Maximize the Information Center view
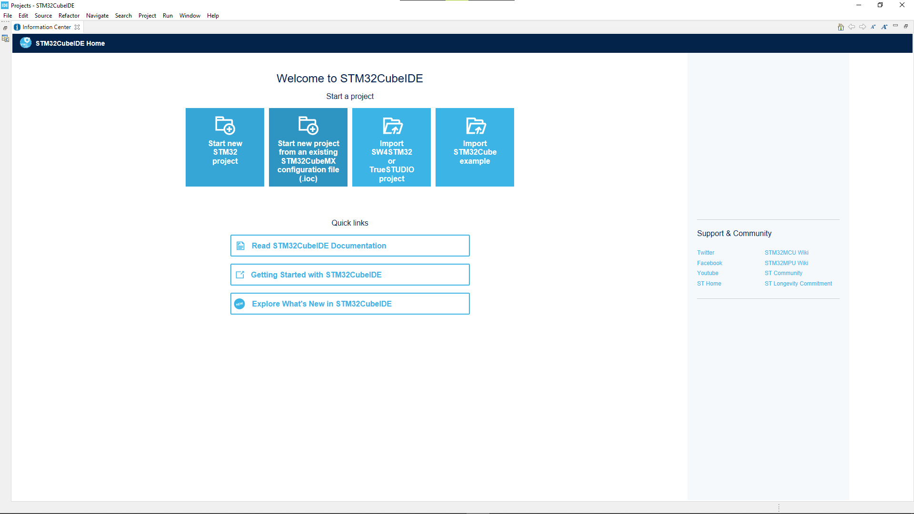 coord(906,26)
